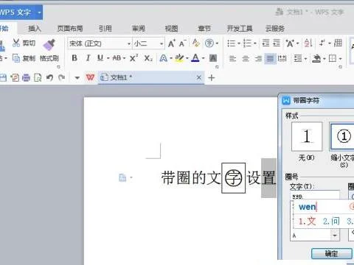Apply superscript X² formatting
The image size is (354, 265).
133,58
